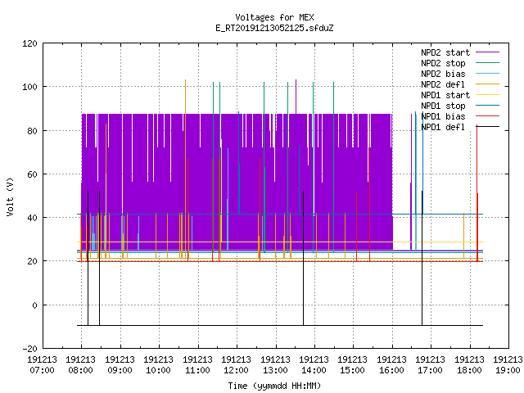Click the 18:00 x-axis tick label
Screen dimensions: 524x393
coord(469,370)
